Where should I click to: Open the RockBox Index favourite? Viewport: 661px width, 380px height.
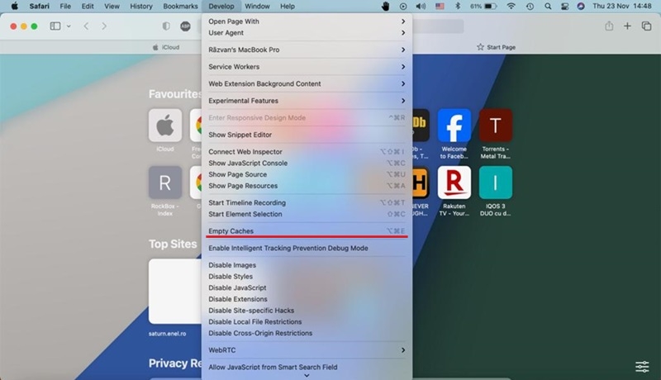tap(165, 183)
